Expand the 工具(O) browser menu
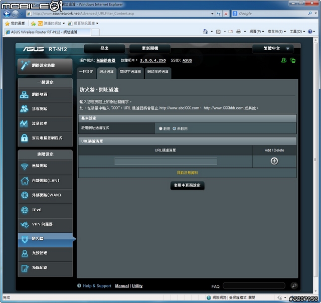 (296, 32)
